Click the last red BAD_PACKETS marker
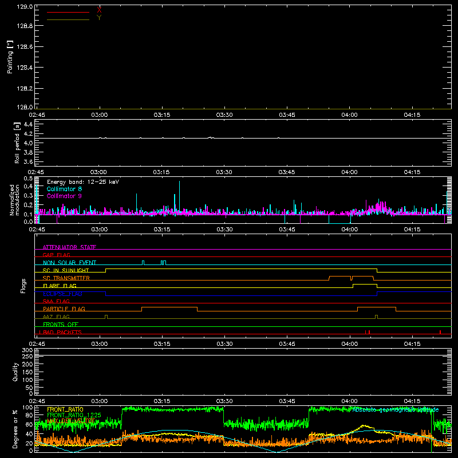The image size is (458, 458). point(440,332)
